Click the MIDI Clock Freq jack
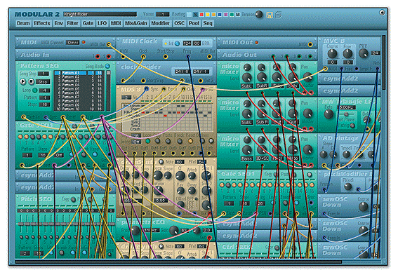Screen dimensions: 398x277 (x=188, y=57)
